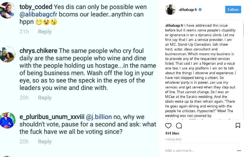
Task: Click the blue verified badge beside alibabagcfr
Action: [x=200, y=9]
